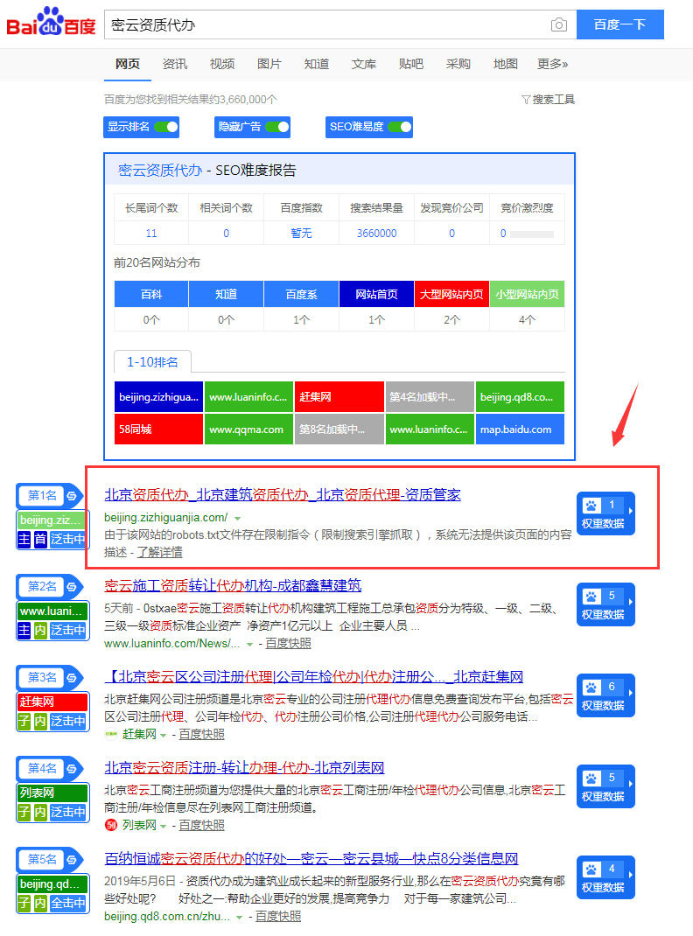Expand arrow on first result 权重数据 badge
This screenshot has width=693, height=936.
point(630,510)
